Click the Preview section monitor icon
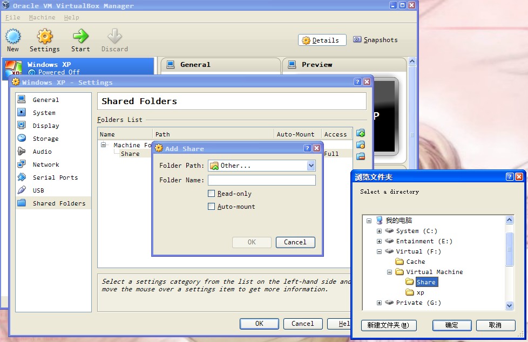Screen dimensions: 528x342 click(x=292, y=64)
